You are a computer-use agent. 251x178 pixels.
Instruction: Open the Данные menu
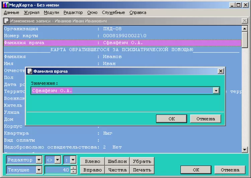(11, 12)
